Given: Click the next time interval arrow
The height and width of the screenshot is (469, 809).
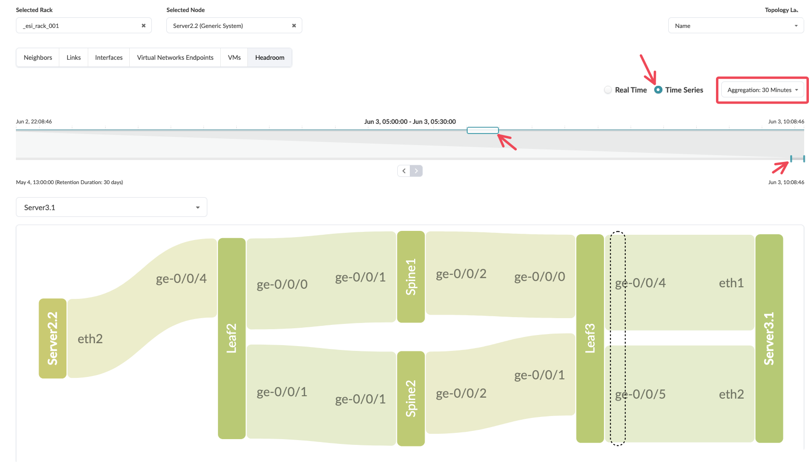Looking at the screenshot, I should pyautogui.click(x=417, y=171).
